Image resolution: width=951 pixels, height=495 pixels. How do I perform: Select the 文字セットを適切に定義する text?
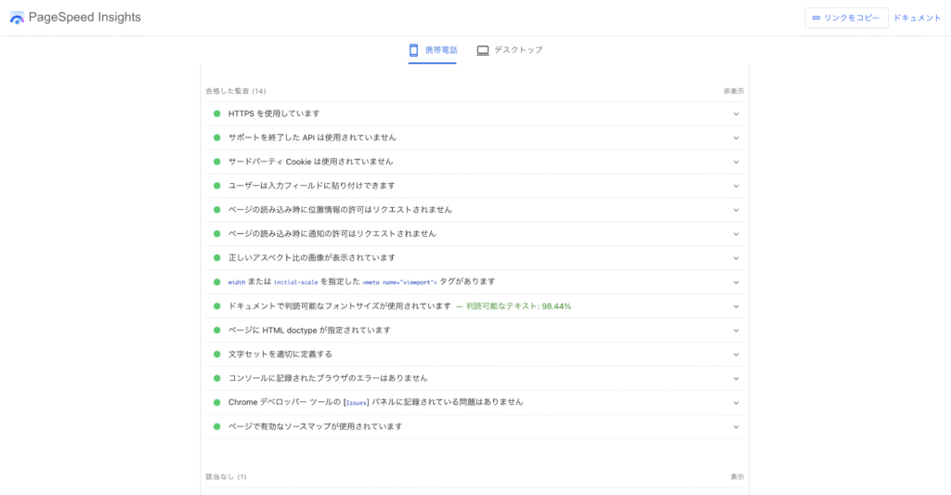pos(280,354)
